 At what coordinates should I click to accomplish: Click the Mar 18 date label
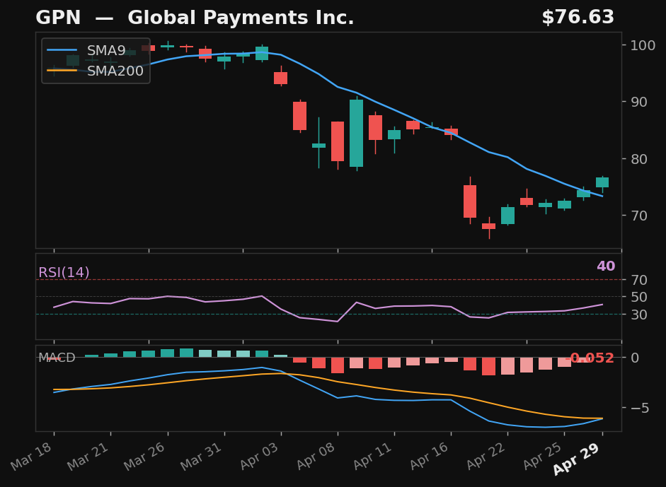click(32, 456)
